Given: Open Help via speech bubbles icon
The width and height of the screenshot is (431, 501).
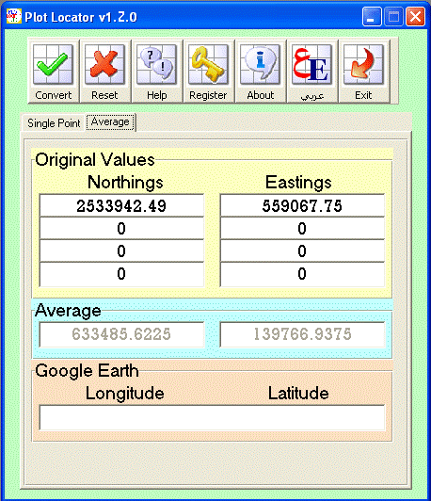Looking at the screenshot, I should 156,65.
